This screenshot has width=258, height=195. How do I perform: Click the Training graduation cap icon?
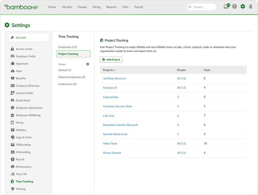point(12,189)
